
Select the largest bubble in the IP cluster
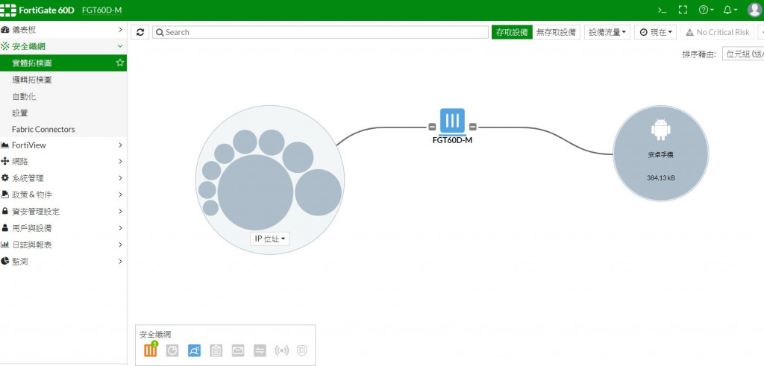coord(255,192)
